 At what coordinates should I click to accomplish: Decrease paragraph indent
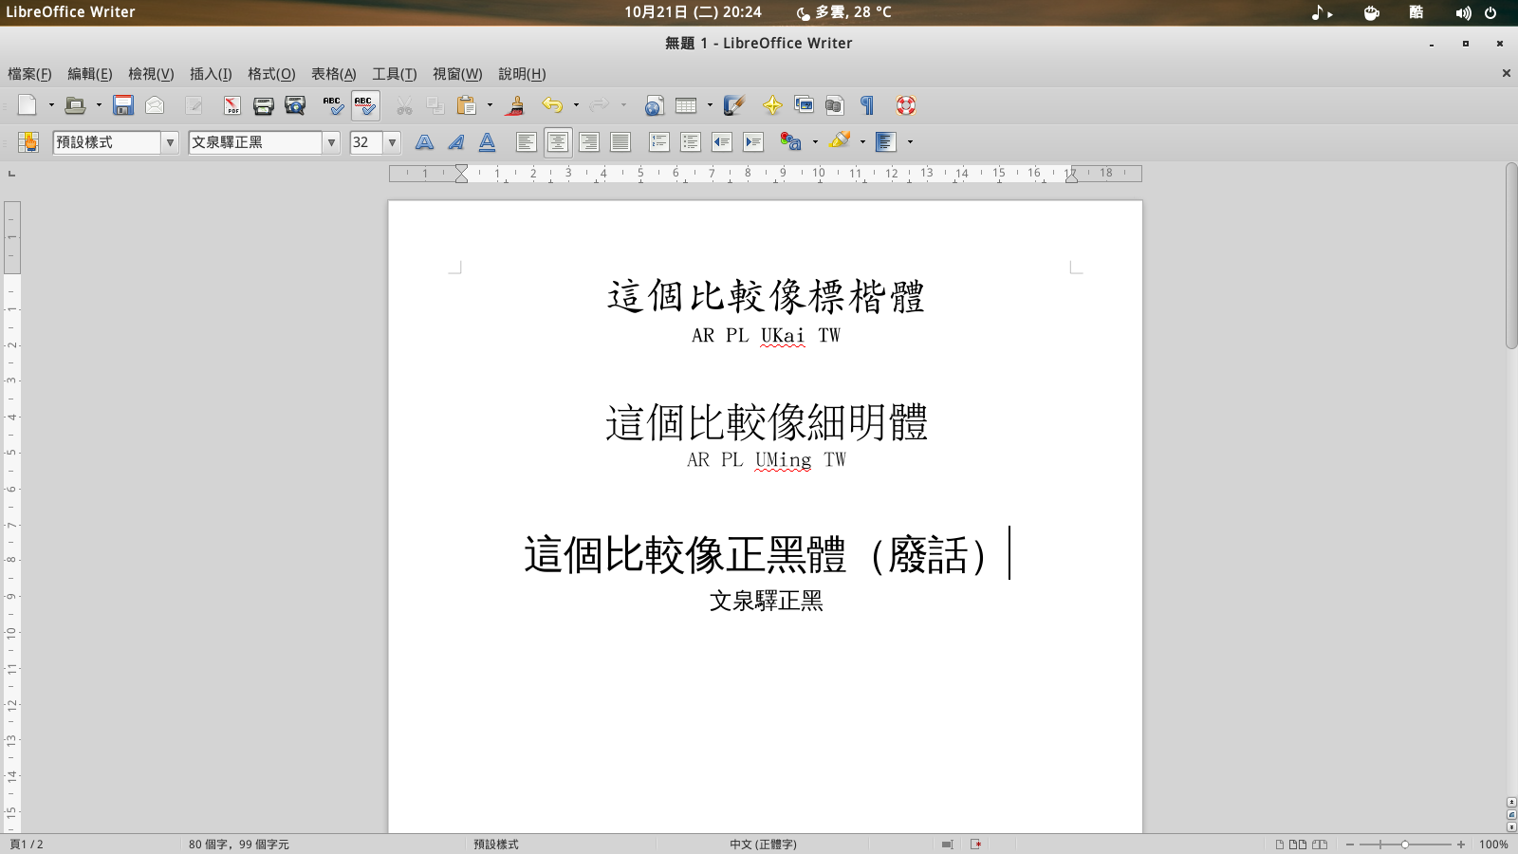point(722,142)
